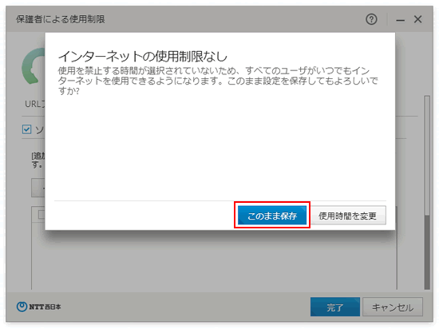
Task: Click the キャンセル button
Action: pyautogui.click(x=393, y=307)
